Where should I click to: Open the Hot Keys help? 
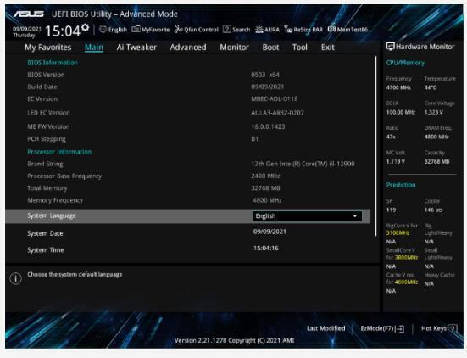[x=439, y=328]
